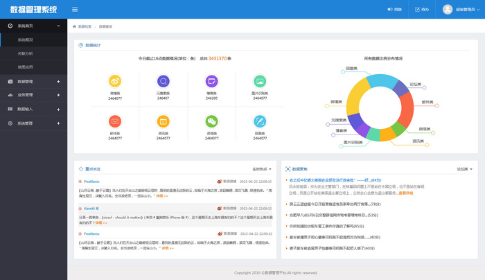Open the red 邮件类 envelope icon
485x280 pixels.
pos(115,121)
